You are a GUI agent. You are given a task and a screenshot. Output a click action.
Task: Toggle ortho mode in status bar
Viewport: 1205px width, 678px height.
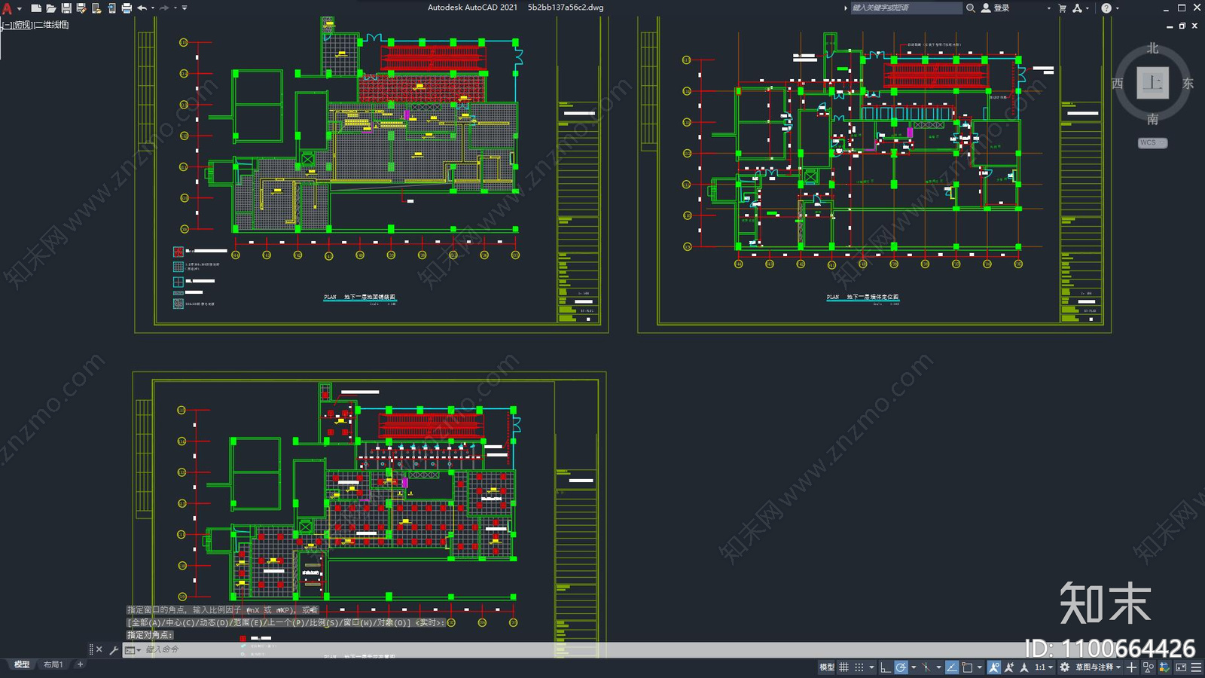pyautogui.click(x=886, y=667)
